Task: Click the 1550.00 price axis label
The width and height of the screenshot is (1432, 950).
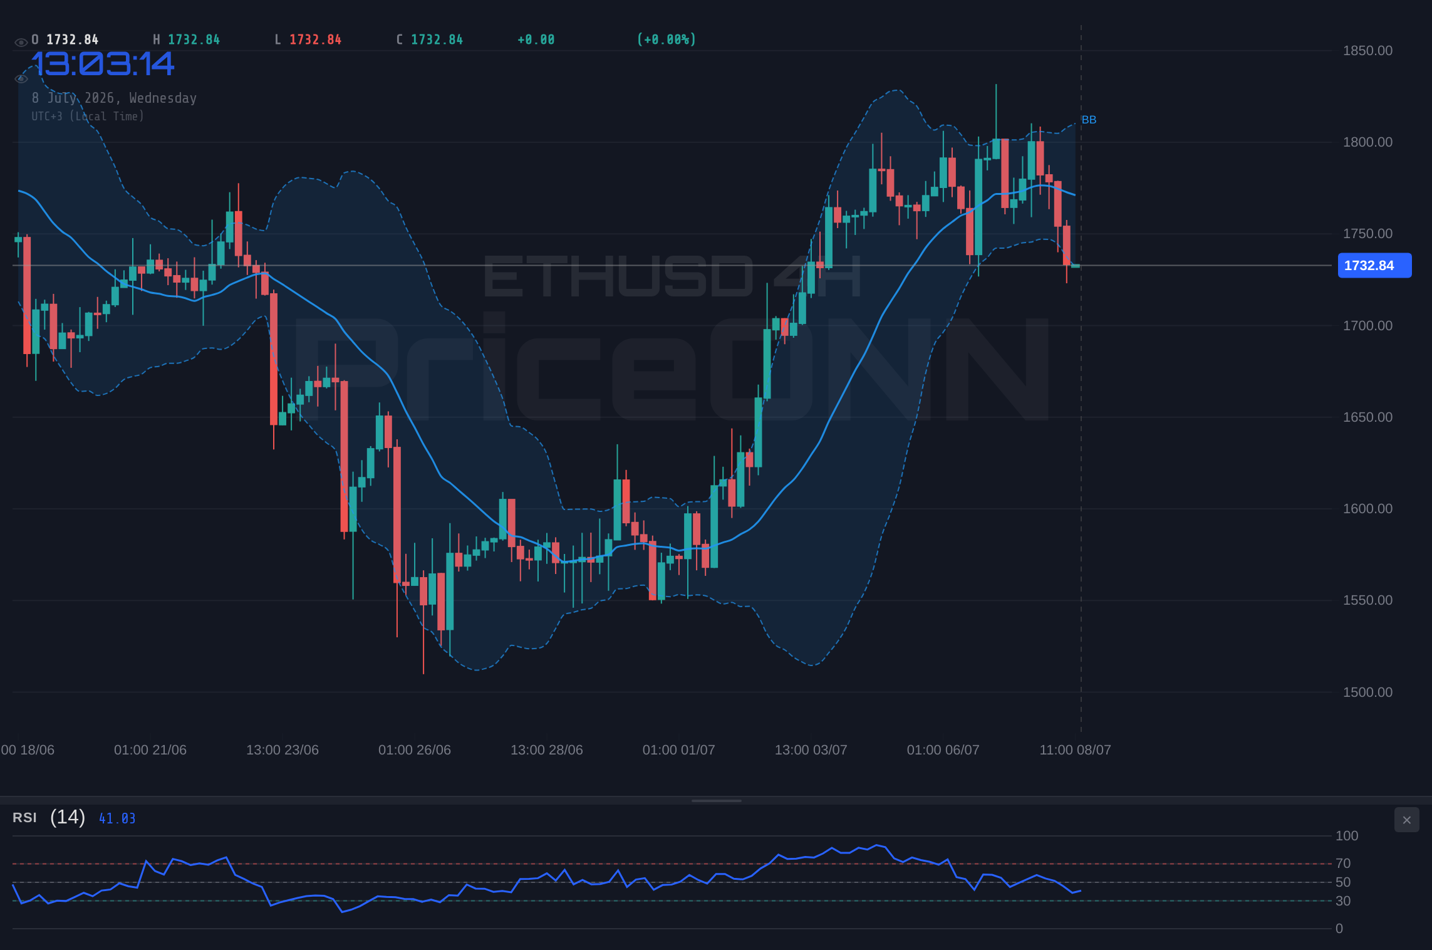Action: 1367,600
